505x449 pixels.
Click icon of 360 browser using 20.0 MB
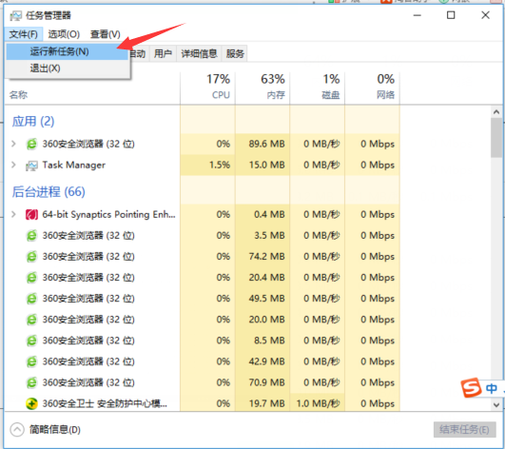(x=31, y=320)
